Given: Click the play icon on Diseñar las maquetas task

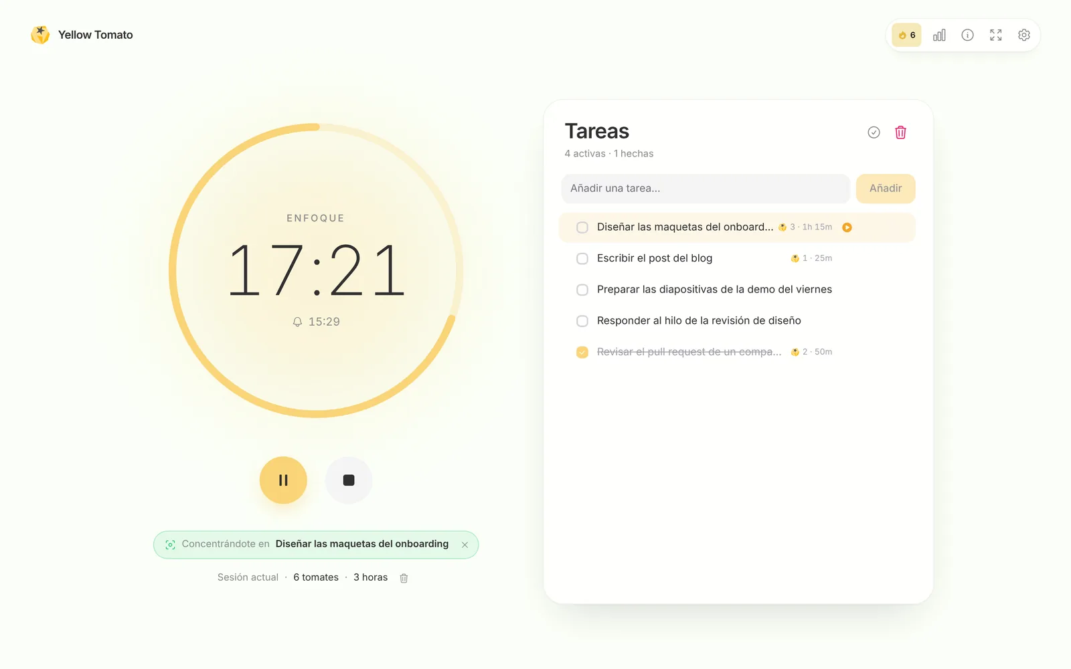Looking at the screenshot, I should [x=847, y=227].
